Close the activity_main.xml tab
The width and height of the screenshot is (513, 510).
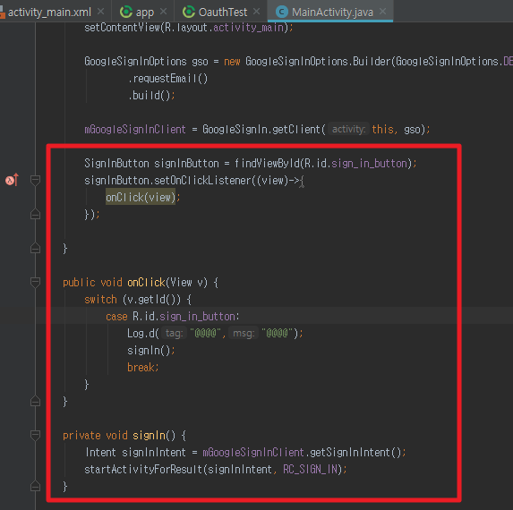point(101,12)
